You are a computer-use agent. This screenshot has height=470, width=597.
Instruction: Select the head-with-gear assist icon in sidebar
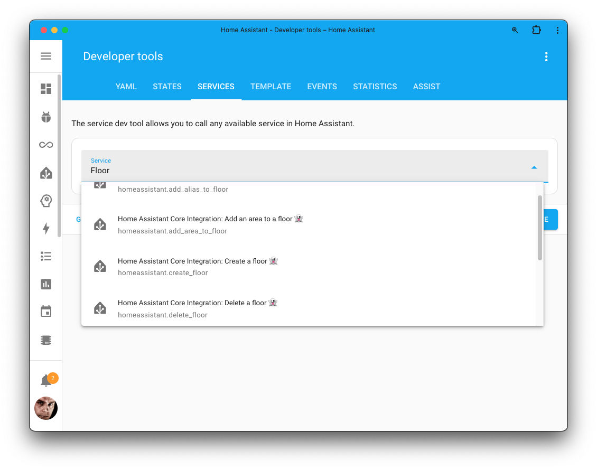point(46,201)
